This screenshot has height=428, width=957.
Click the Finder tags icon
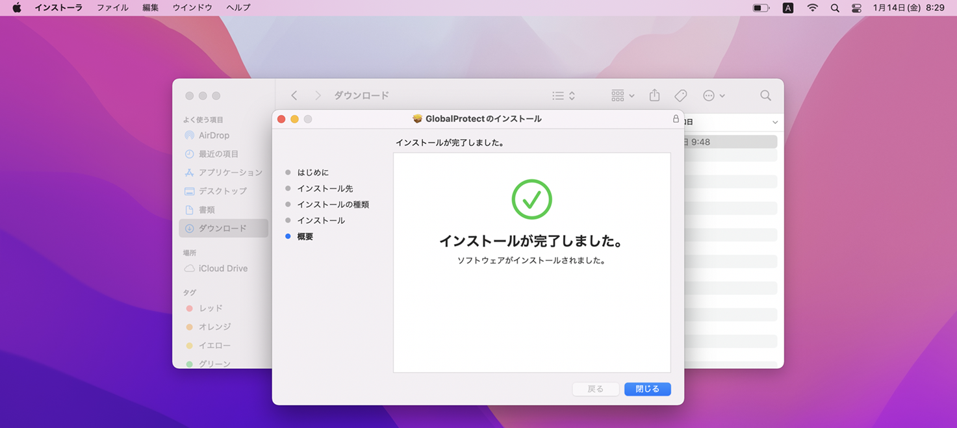coord(680,95)
